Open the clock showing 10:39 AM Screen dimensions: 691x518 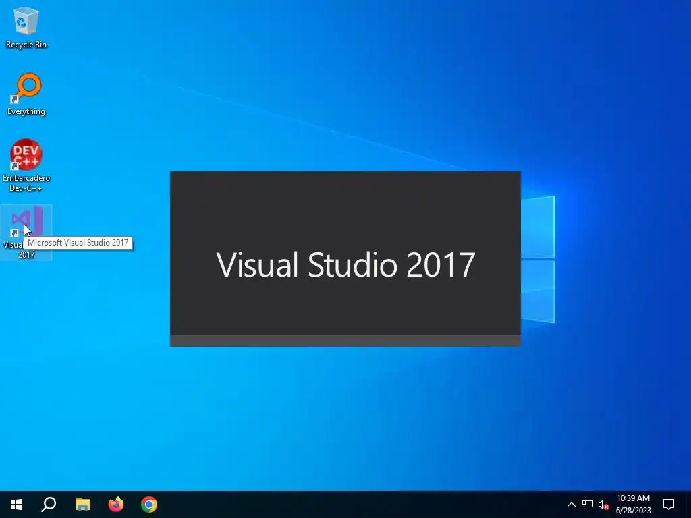click(633, 505)
